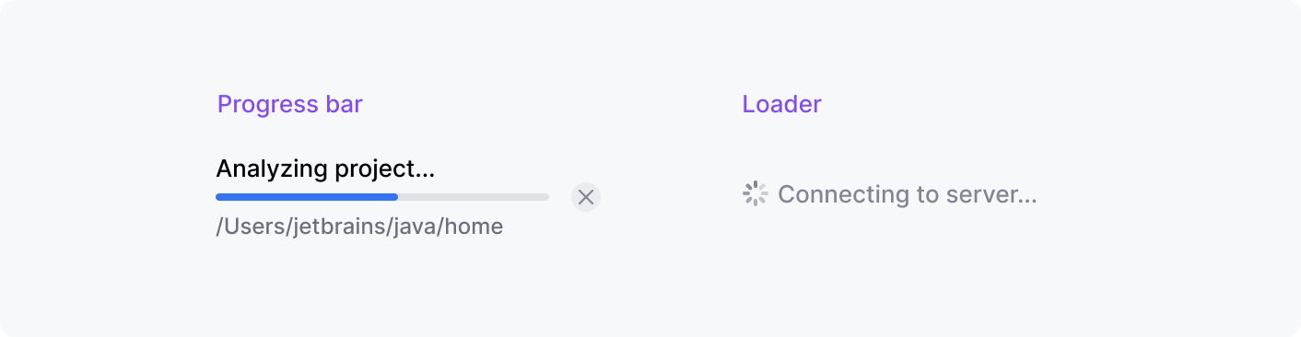Click the blue filled portion of progress bar
Screen dimensions: 1301x337
pyautogui.click(x=307, y=197)
